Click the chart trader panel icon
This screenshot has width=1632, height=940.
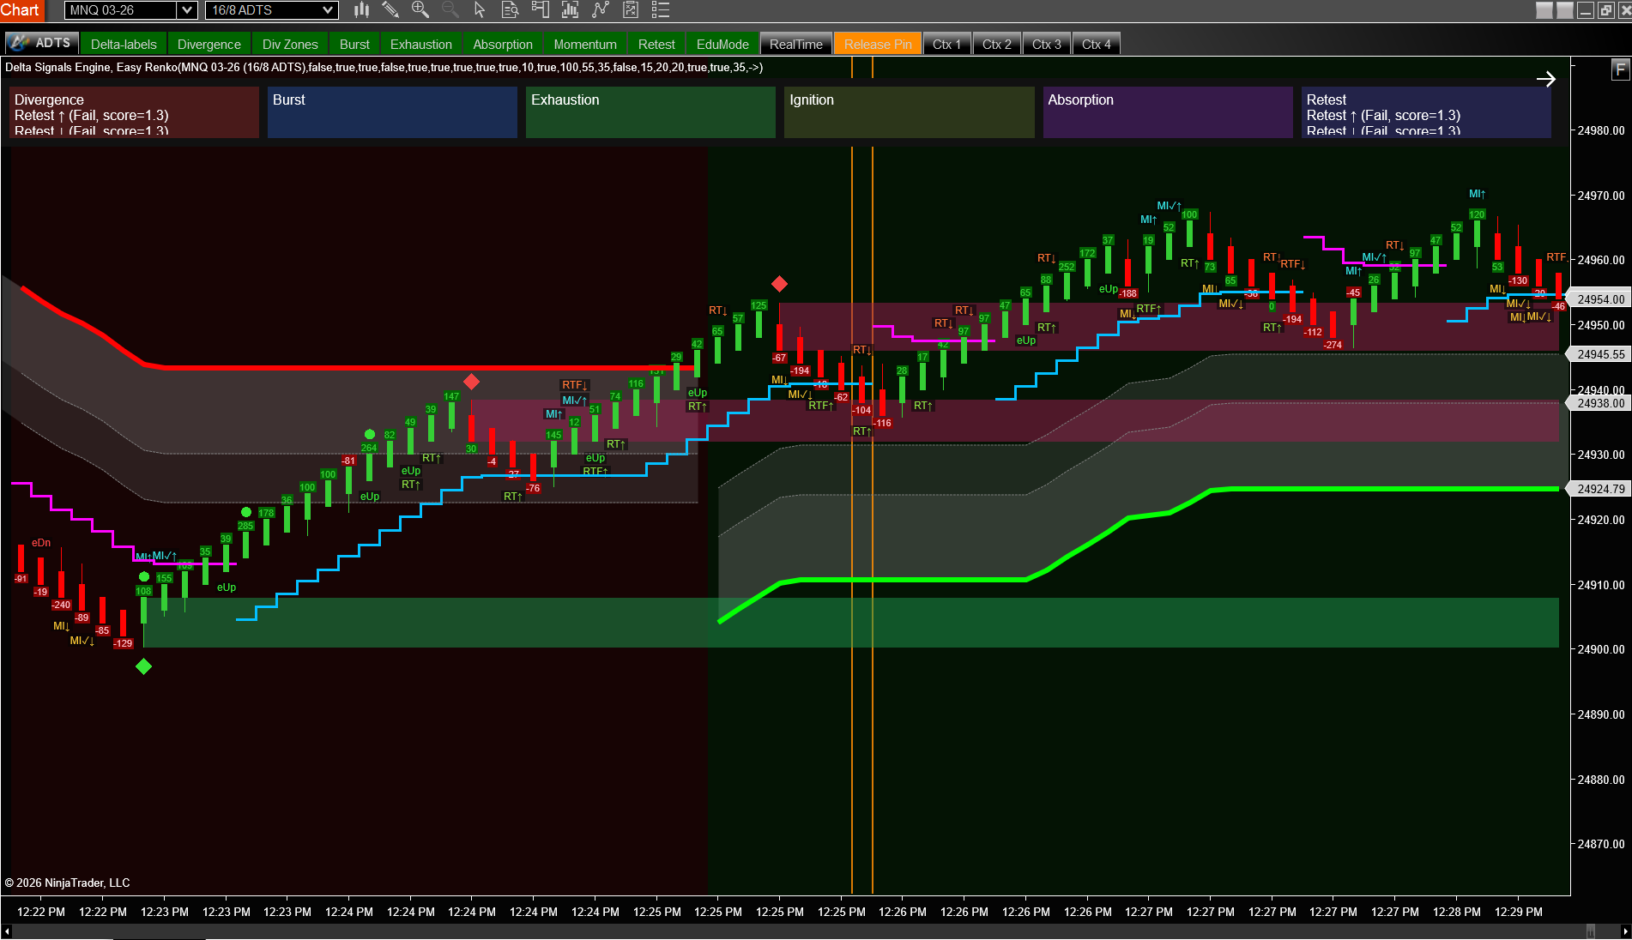pos(540,10)
